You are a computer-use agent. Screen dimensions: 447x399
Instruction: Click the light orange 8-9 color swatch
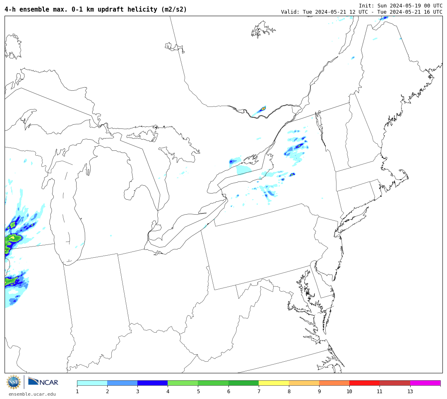[x=304, y=383]
